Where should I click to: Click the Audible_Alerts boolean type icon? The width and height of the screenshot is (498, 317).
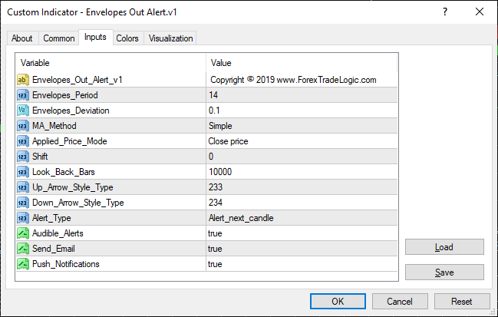pyautogui.click(x=23, y=233)
